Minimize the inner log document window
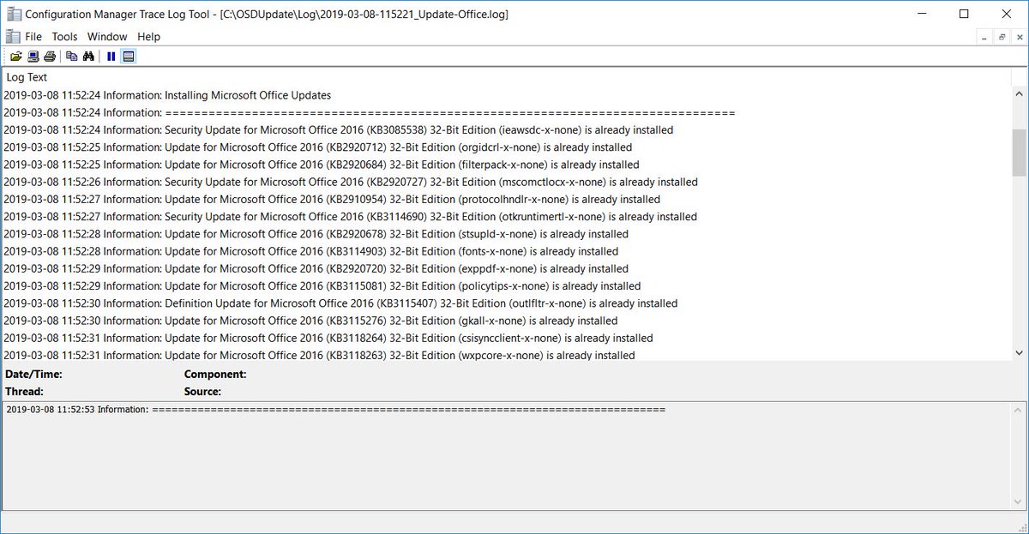 tap(984, 37)
